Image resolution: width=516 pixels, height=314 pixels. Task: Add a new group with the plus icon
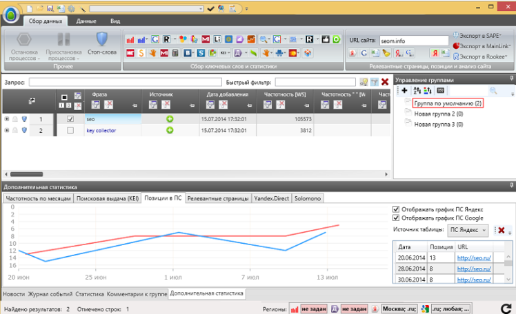404,91
